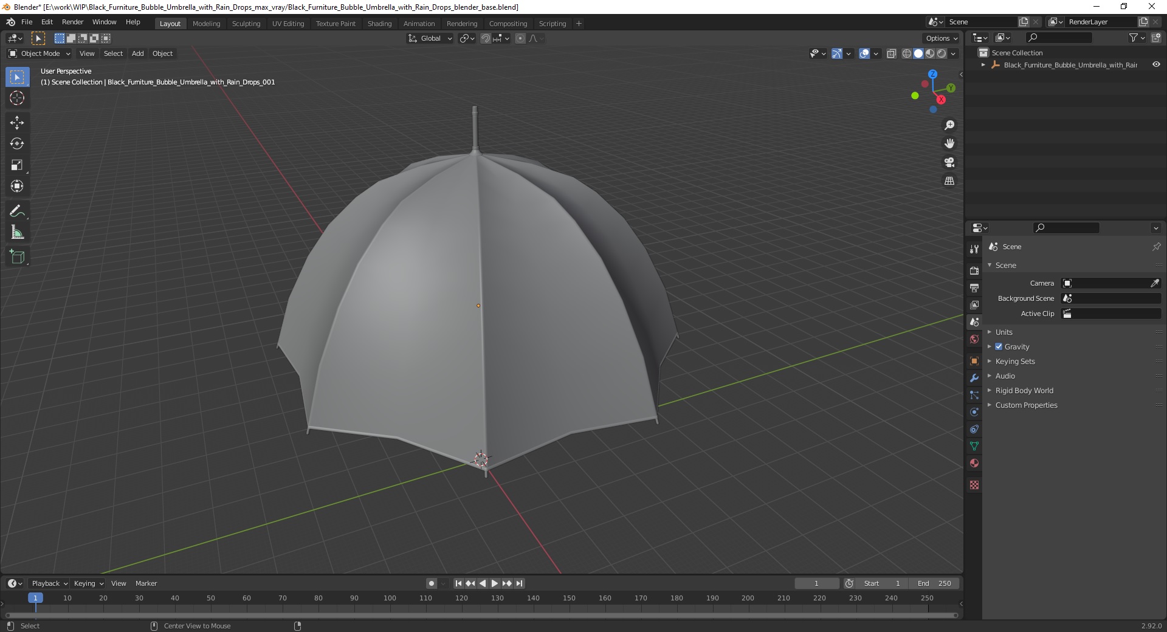Hide the Black_Furniture_Bubble_Umbrella collection with eye icon
Screen dimensions: 1167x632
click(1156, 64)
